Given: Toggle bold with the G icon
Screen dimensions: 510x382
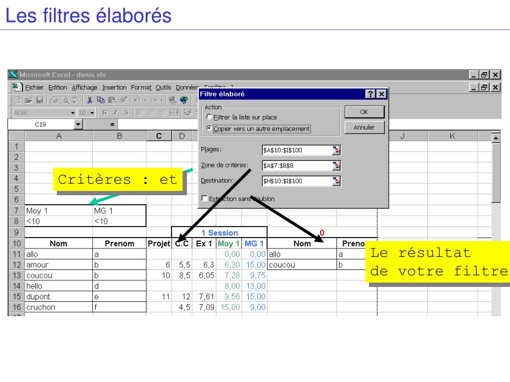Looking at the screenshot, I should (104, 113).
